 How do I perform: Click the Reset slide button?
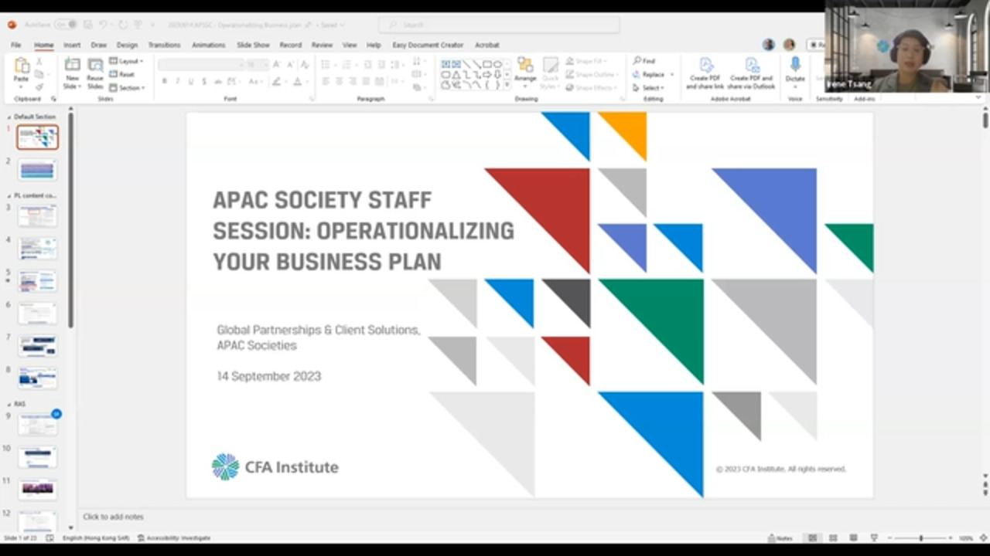click(x=122, y=74)
